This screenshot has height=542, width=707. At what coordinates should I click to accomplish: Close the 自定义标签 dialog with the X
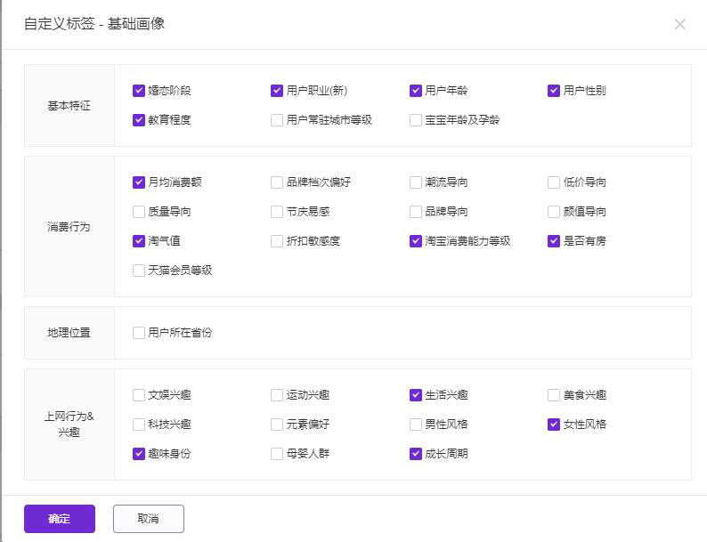[679, 25]
